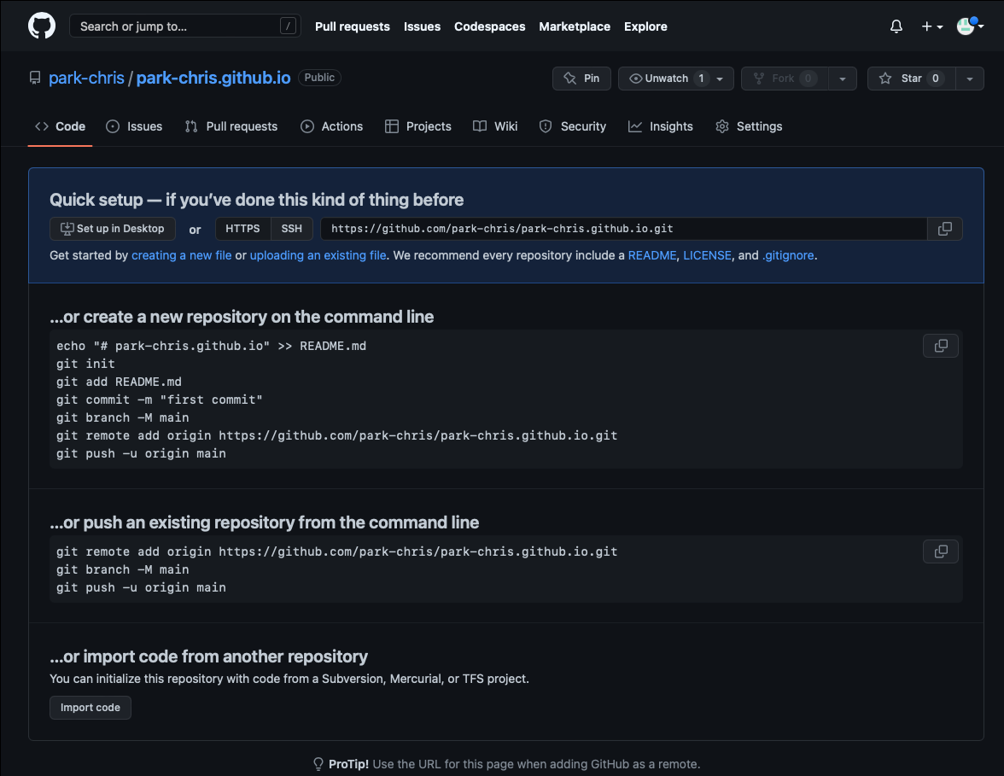Open the park-chris owner link
Image resolution: width=1004 pixels, height=776 pixels.
click(x=86, y=79)
